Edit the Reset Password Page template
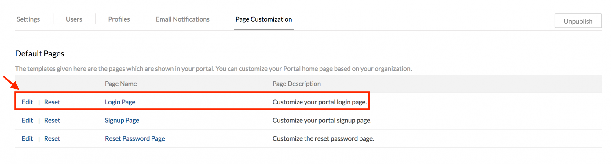 (27, 138)
